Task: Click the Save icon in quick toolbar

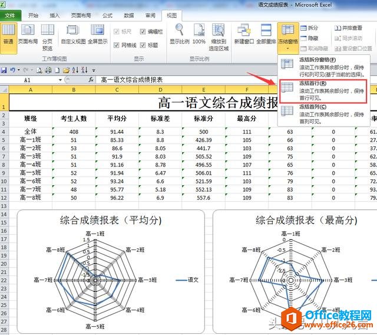Action: point(4,70)
